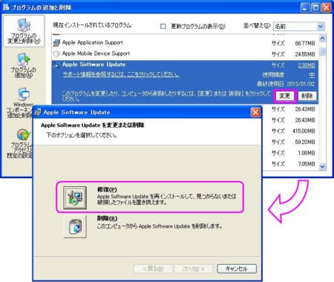Open Windows コンポーネントの追加と削除 icon
Screen dimensions: 334x282
24,94
